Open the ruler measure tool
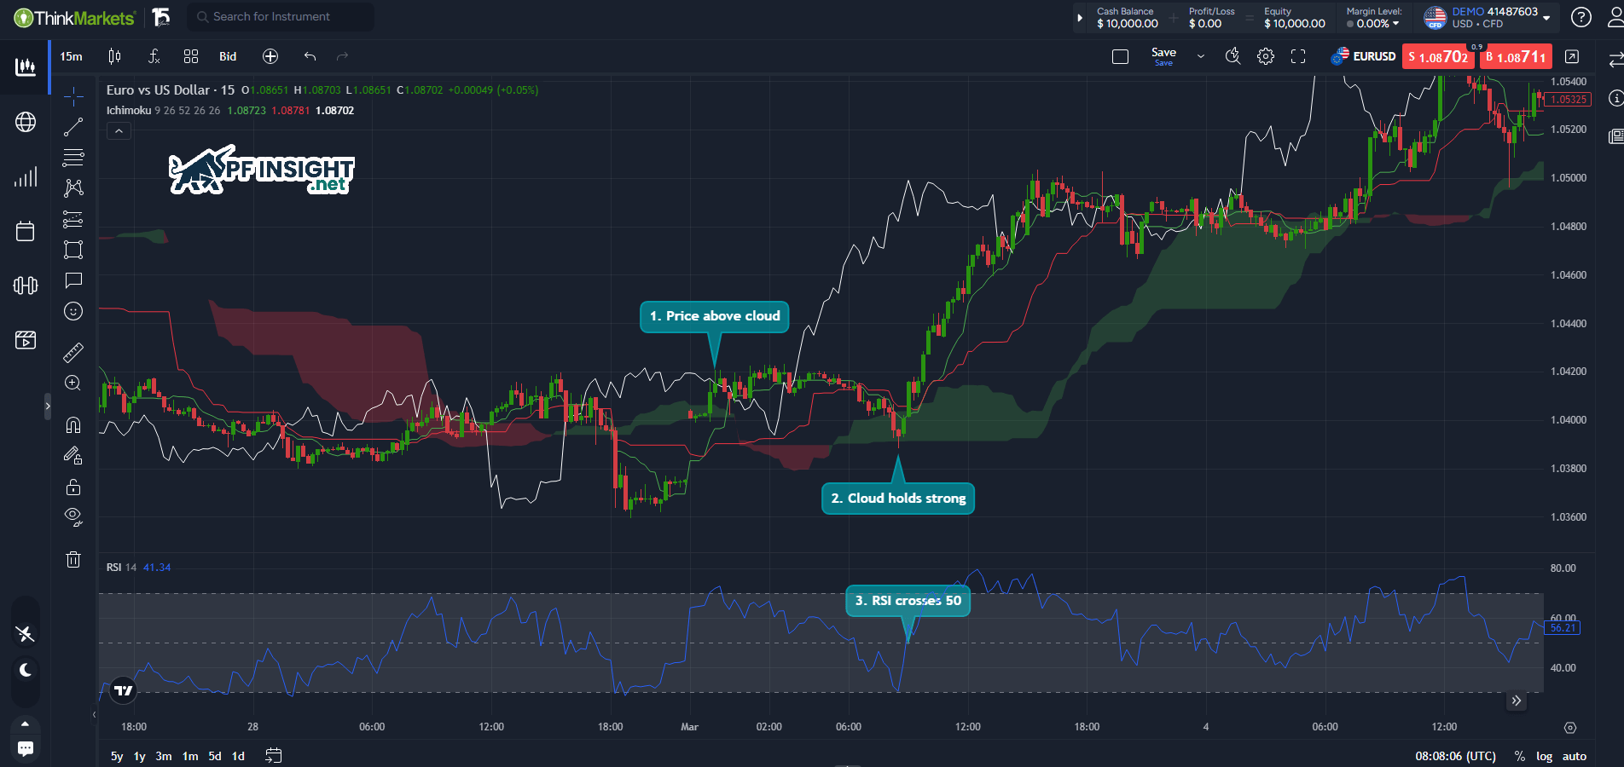The image size is (1624, 767). tap(73, 352)
